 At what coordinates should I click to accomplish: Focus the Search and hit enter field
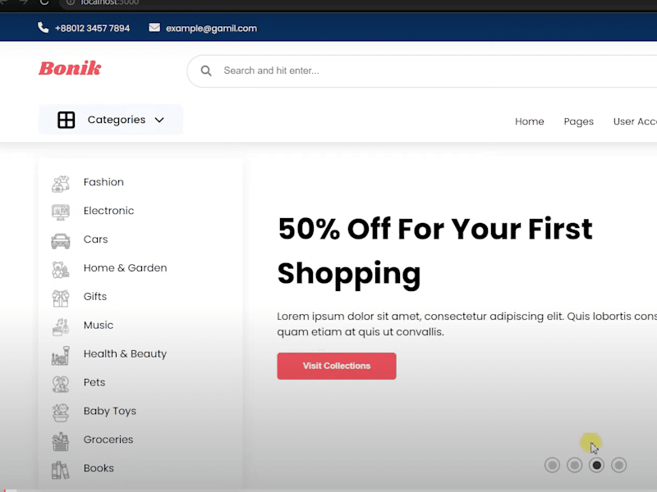pyautogui.click(x=422, y=71)
